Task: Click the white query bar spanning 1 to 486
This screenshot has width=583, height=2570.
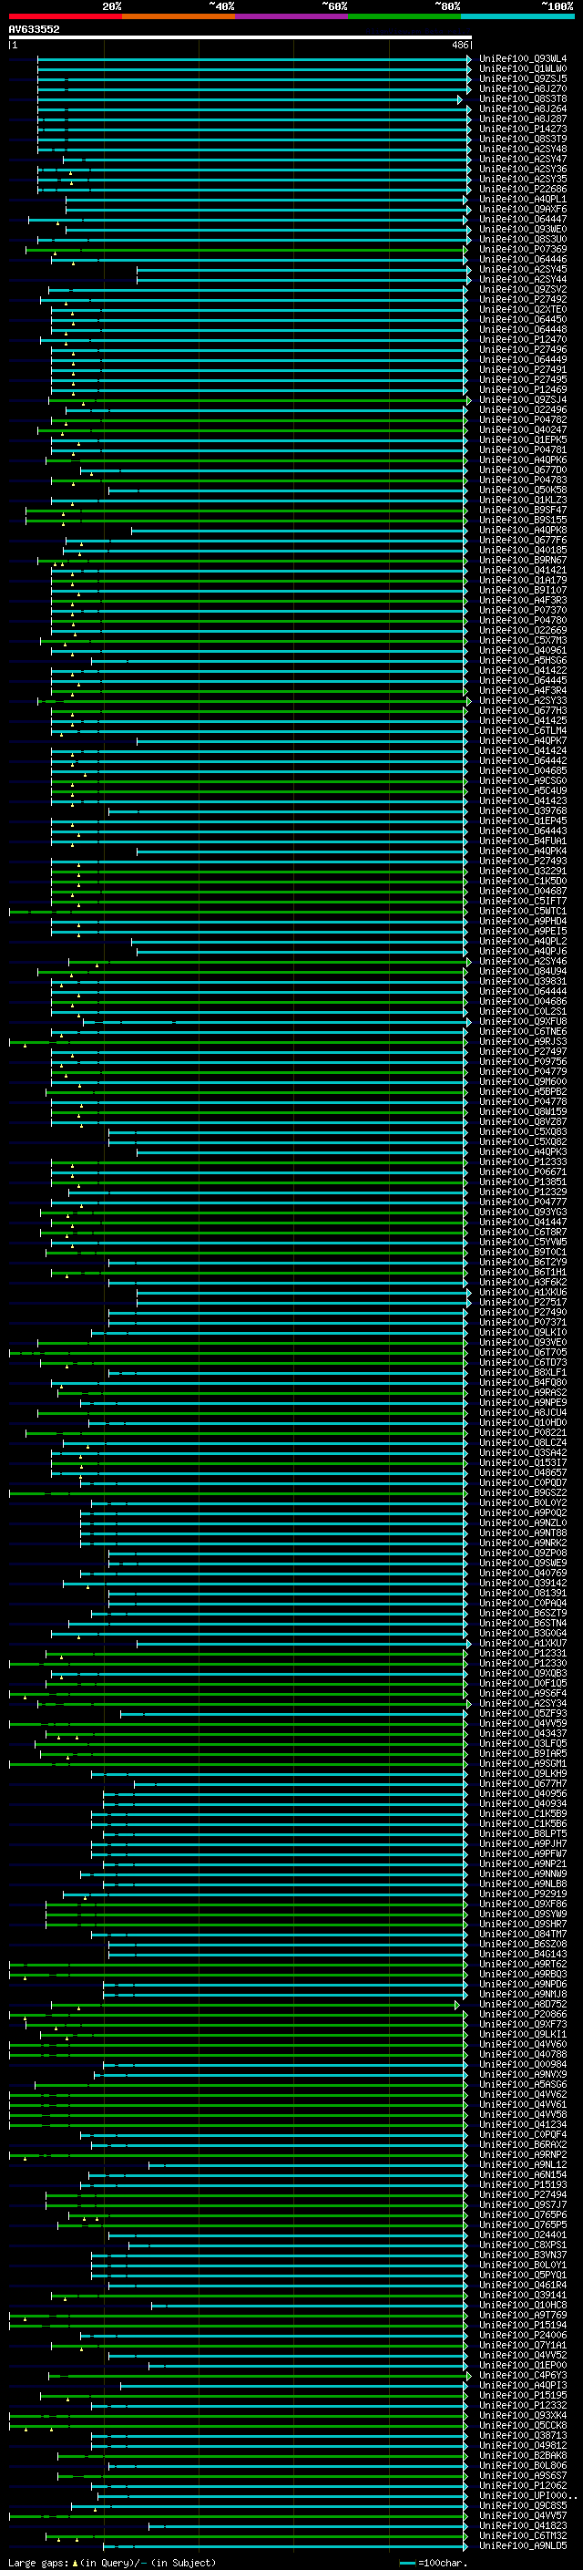Action: click(240, 36)
